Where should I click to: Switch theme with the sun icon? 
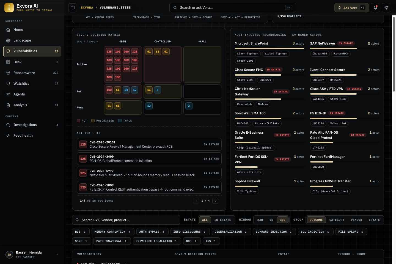tap(386, 8)
